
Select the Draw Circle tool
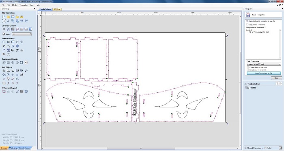click(4, 42)
